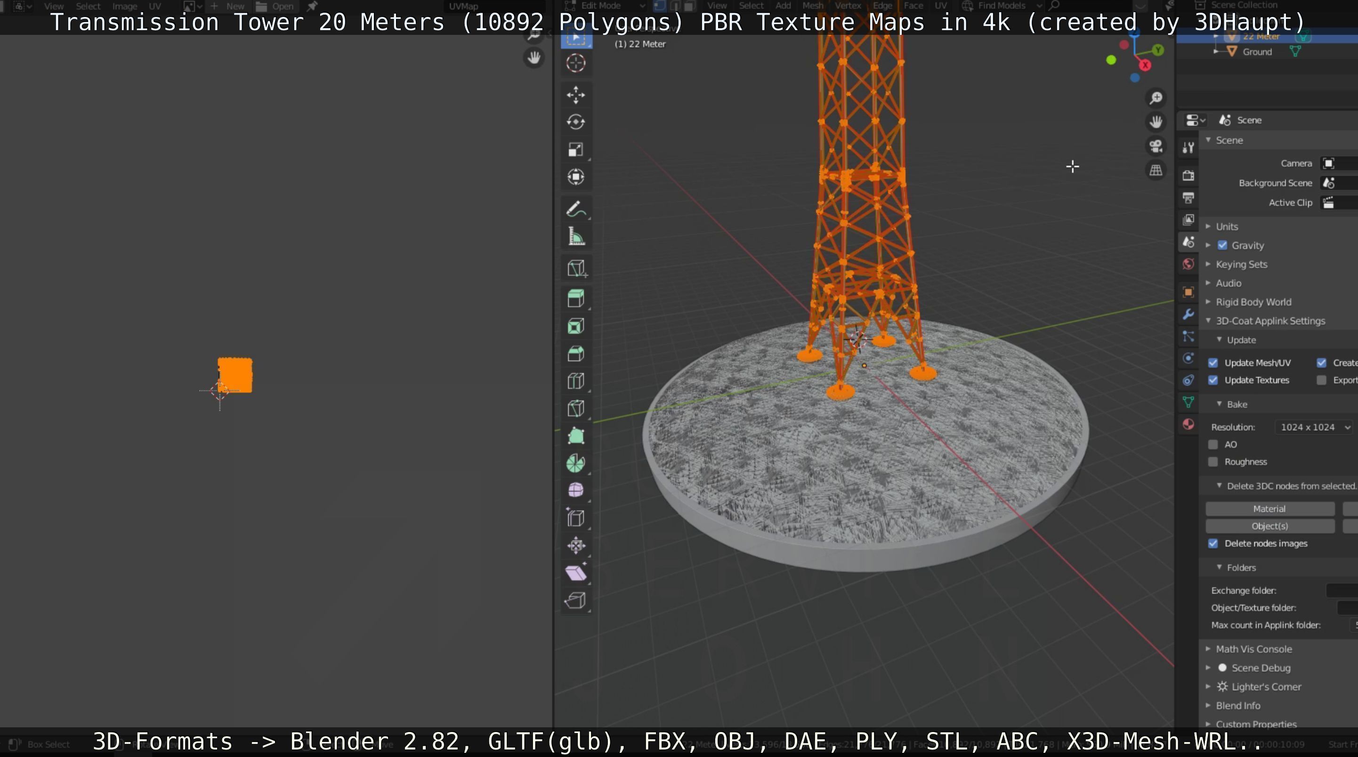Viewport: 1358px width, 757px height.
Task: Enable the AO bake checkbox
Action: [1213, 445]
